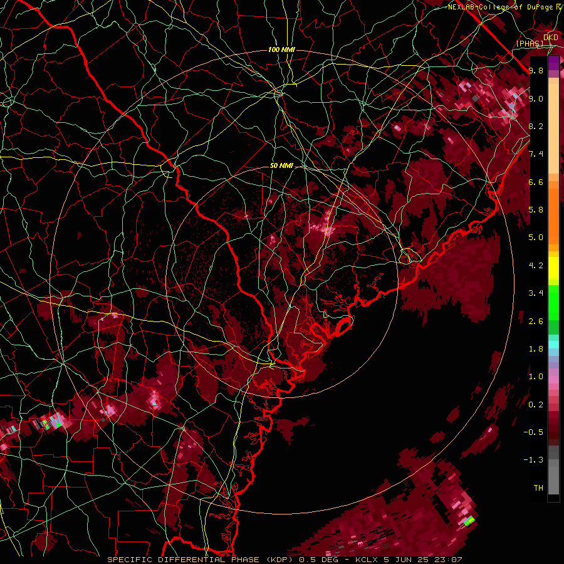Screen dimensions: 564x564
Task: Pick the cyan band of the color scale
Action: click(553, 345)
